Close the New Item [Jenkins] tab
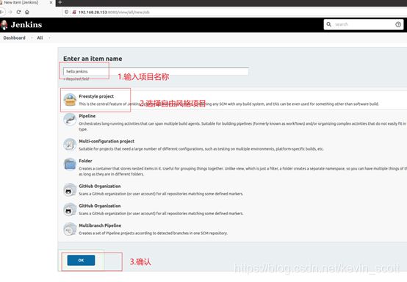The image size is (407, 282). click(51, 3)
